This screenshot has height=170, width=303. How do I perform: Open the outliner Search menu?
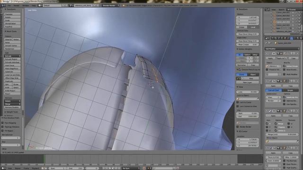tap(281, 9)
